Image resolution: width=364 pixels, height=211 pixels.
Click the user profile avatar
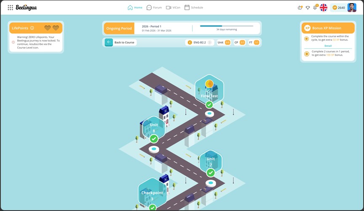click(351, 8)
